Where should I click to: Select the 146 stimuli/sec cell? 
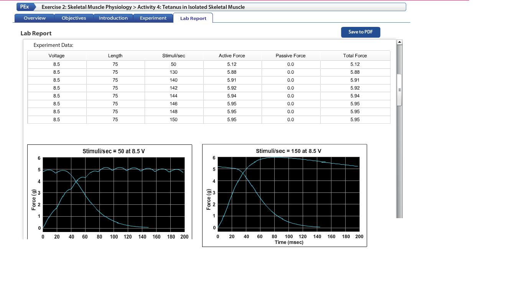174,104
